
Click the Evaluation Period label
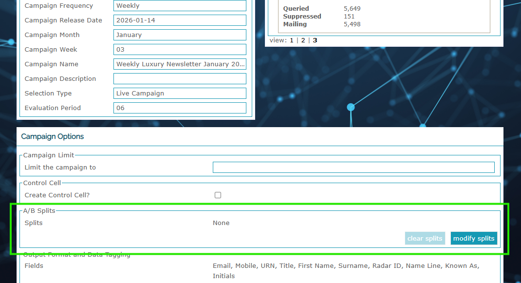(53, 108)
